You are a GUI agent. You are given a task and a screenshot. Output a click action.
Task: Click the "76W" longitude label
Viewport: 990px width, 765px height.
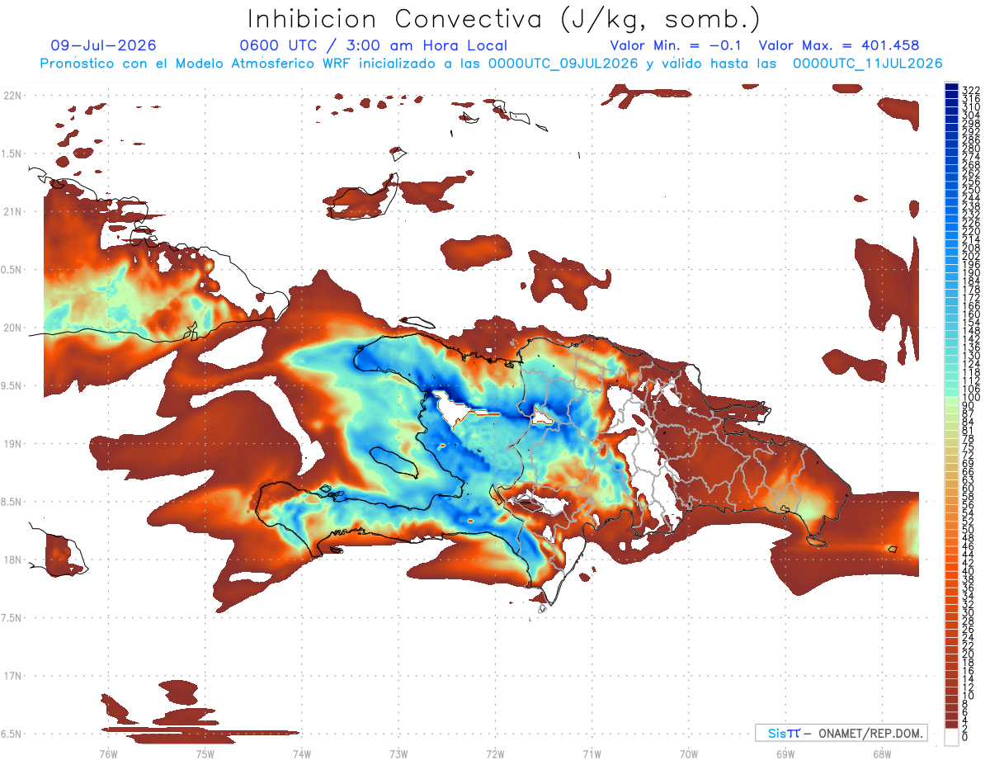(108, 753)
